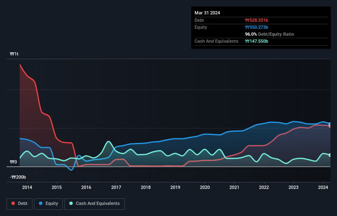Select the 2016 x-axis label
This screenshot has height=216, width=337.
tap(86, 187)
